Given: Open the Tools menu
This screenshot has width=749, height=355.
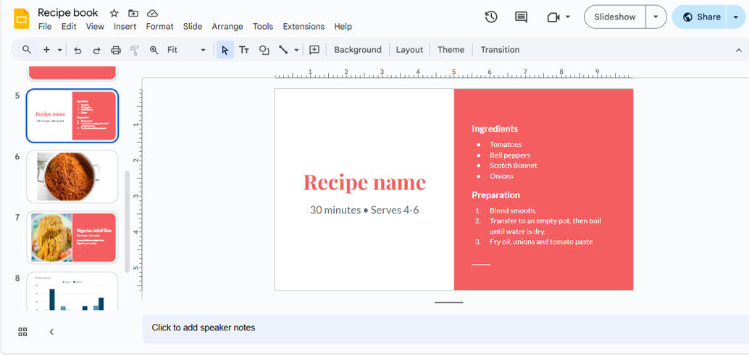Looking at the screenshot, I should (263, 27).
